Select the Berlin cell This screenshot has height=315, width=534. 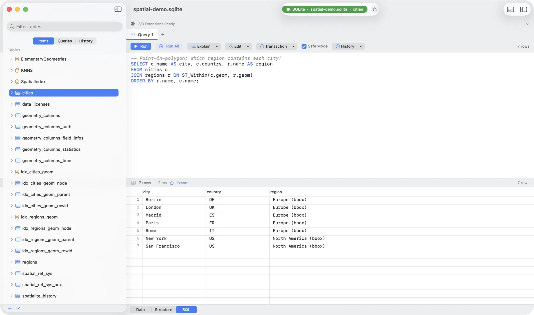[174, 200]
